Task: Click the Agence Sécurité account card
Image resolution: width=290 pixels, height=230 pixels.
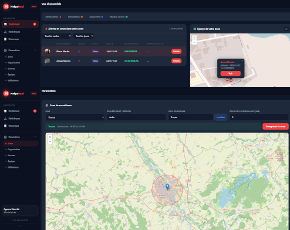Action: tap(20, 211)
